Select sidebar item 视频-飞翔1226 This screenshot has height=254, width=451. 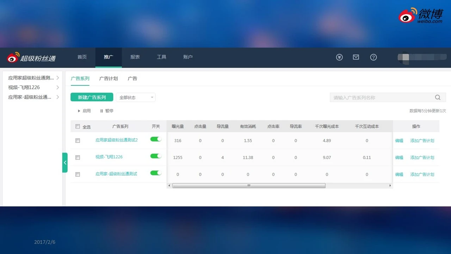pos(24,87)
